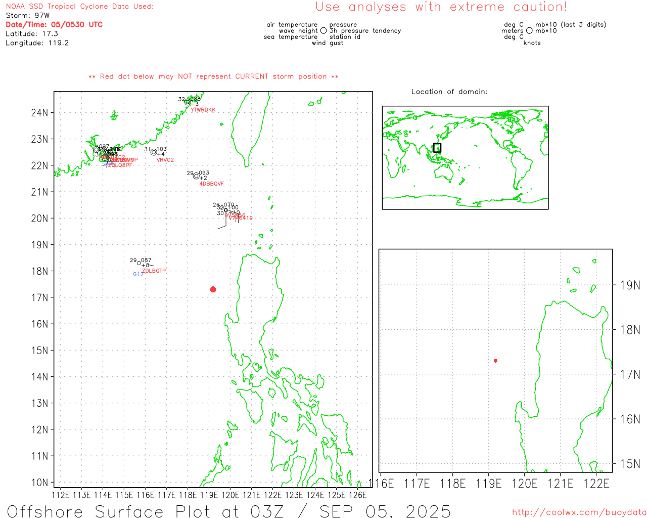The image size is (647, 518).
Task: Click the Latitude: 17.3 value
Action: (32, 34)
